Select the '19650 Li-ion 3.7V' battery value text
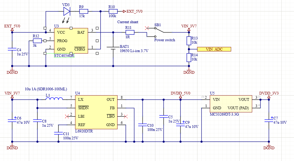Image resolution: width=294 pixels, height=161 pixels. (x=134, y=51)
